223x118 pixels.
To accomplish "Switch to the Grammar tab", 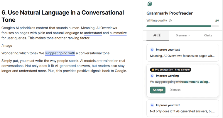I will 183,36.
